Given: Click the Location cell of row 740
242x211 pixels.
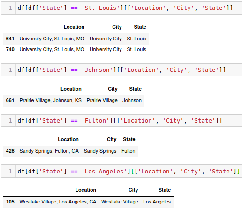Looking at the screenshot, I should (x=52, y=49).
